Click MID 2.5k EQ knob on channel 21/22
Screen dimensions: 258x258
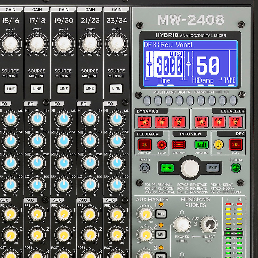pyautogui.click(x=90, y=141)
